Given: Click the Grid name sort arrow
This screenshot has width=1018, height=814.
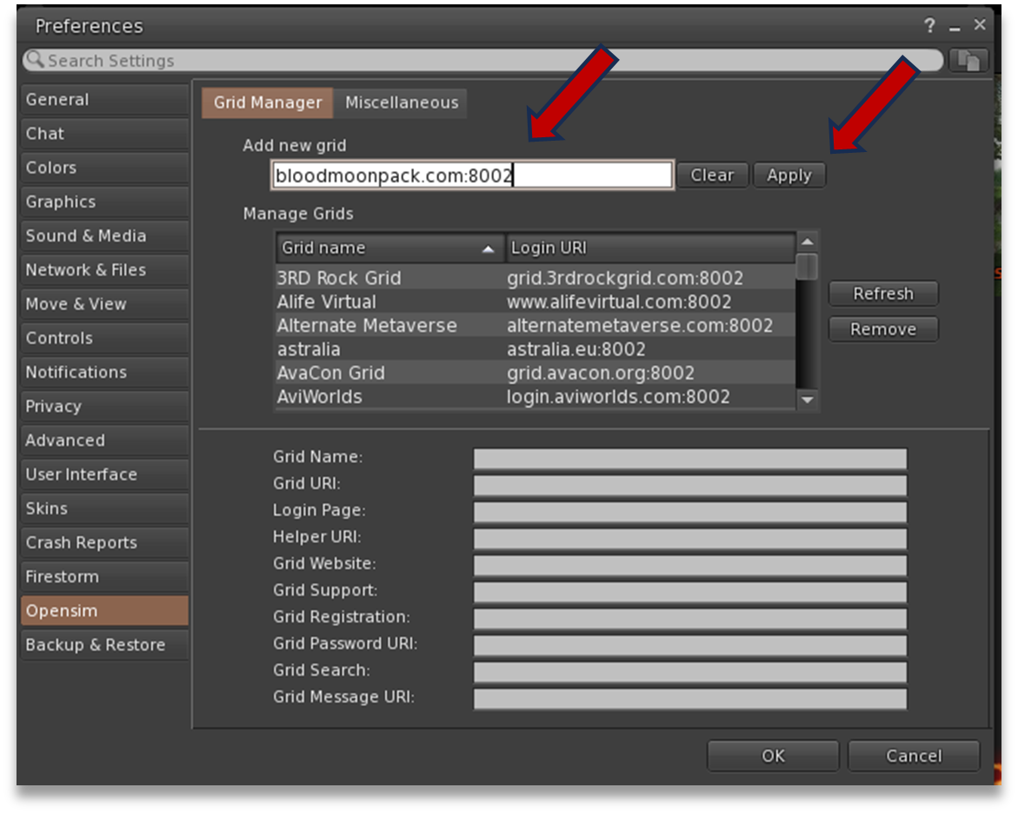Looking at the screenshot, I should pos(489,248).
